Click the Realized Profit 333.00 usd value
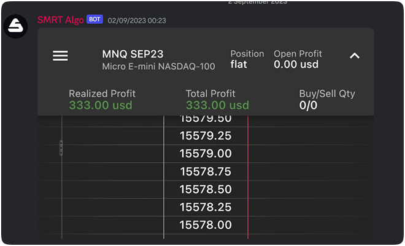405x246 pixels. coord(101,105)
